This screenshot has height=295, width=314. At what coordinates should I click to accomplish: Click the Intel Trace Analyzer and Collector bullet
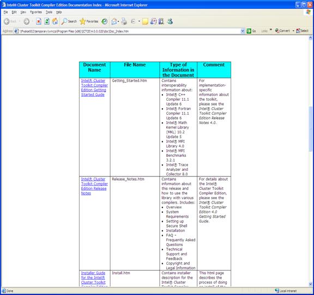[177, 169]
